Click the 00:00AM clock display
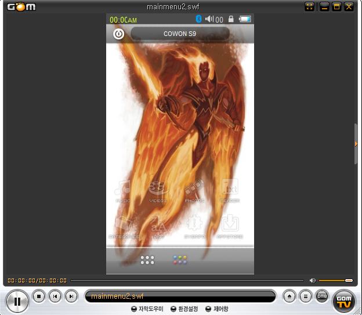The height and width of the screenshot is (315, 362). click(x=123, y=20)
